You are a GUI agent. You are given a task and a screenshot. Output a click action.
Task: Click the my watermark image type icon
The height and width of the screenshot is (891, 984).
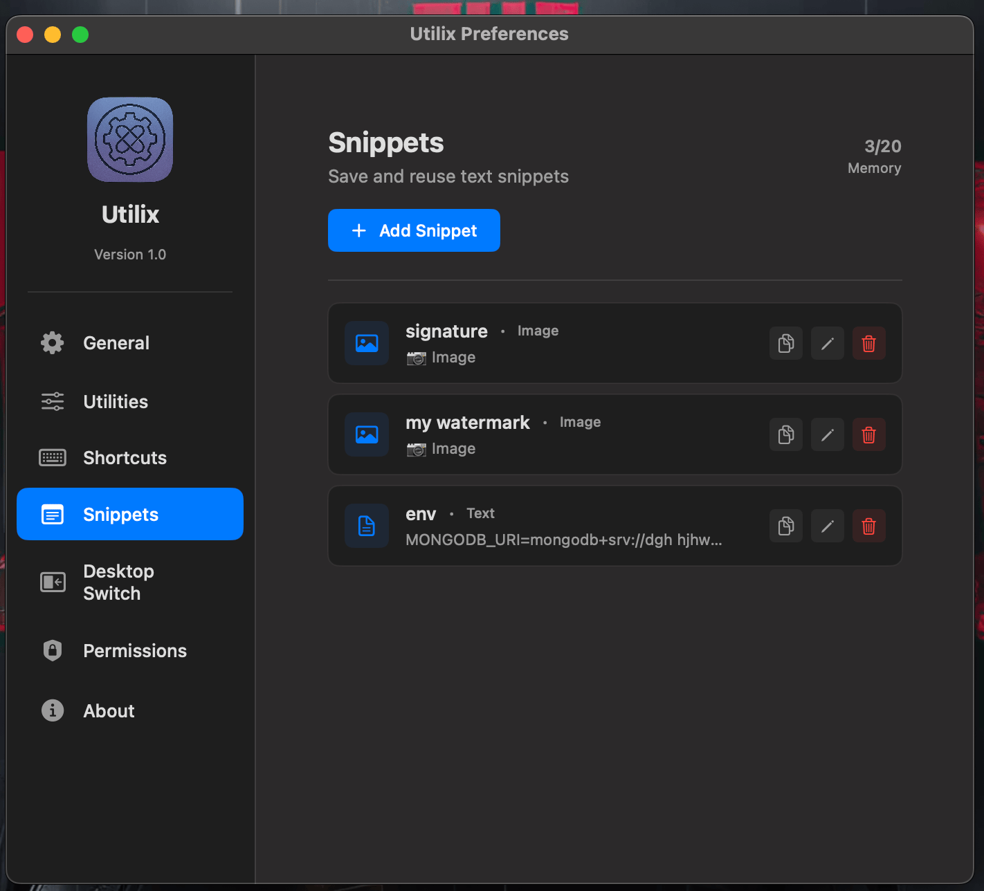point(367,434)
